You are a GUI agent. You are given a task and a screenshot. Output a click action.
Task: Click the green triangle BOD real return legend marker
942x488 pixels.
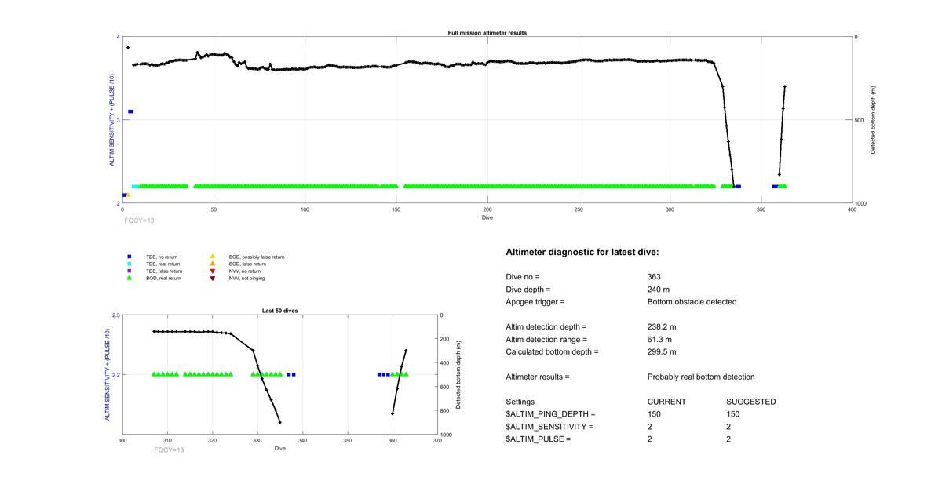130,278
